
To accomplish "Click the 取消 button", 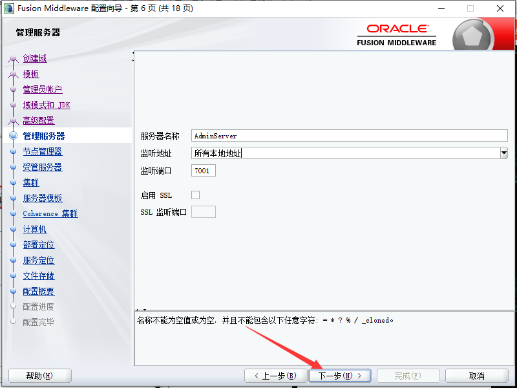I will click(476, 376).
